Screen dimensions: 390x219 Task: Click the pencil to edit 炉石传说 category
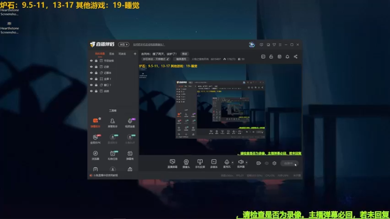tap(168, 59)
